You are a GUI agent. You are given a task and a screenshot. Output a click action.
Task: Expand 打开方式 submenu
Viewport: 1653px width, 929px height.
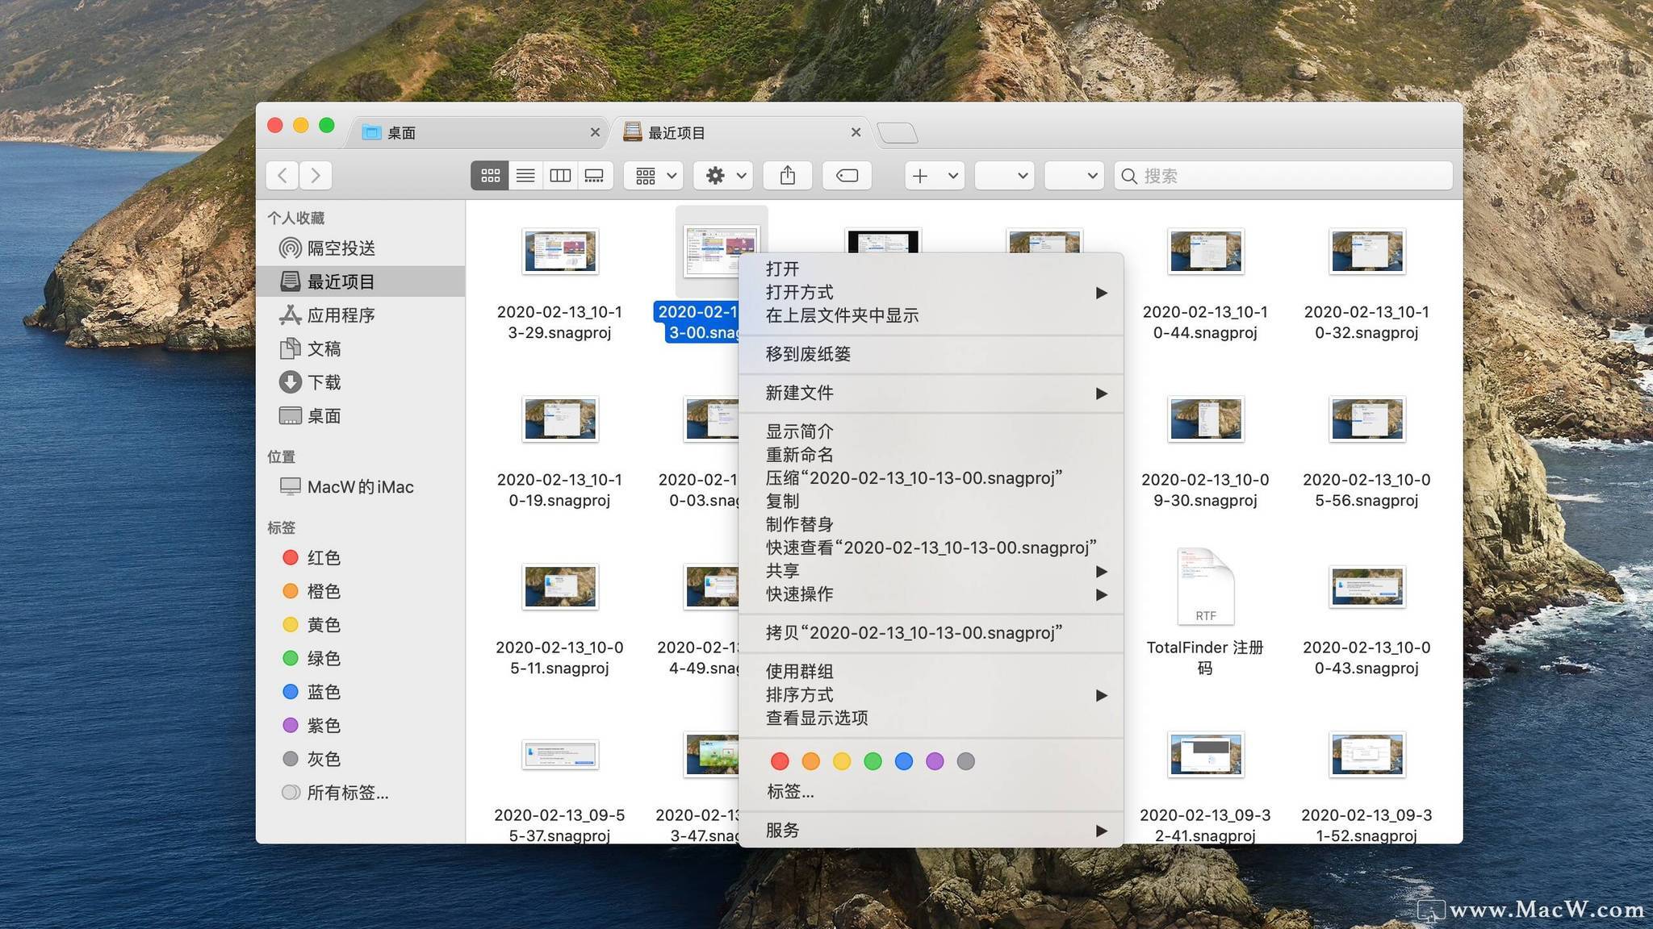[x=931, y=292]
